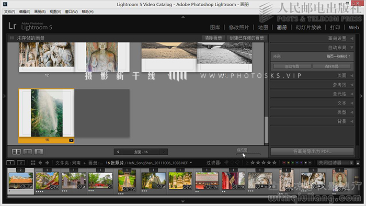
Task: Click 清除布局 button in panel
Action: point(331,66)
